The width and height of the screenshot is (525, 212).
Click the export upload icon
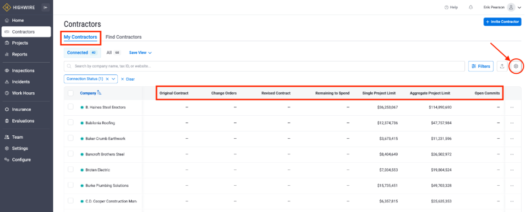pos(502,67)
